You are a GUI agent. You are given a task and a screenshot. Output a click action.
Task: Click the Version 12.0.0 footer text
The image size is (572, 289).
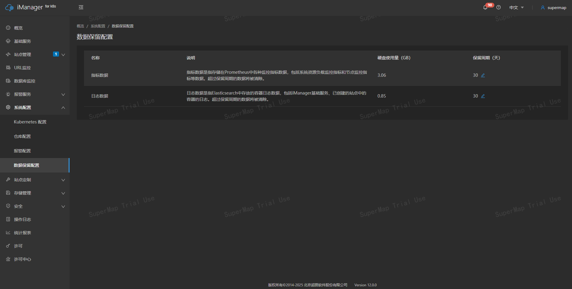(365, 285)
